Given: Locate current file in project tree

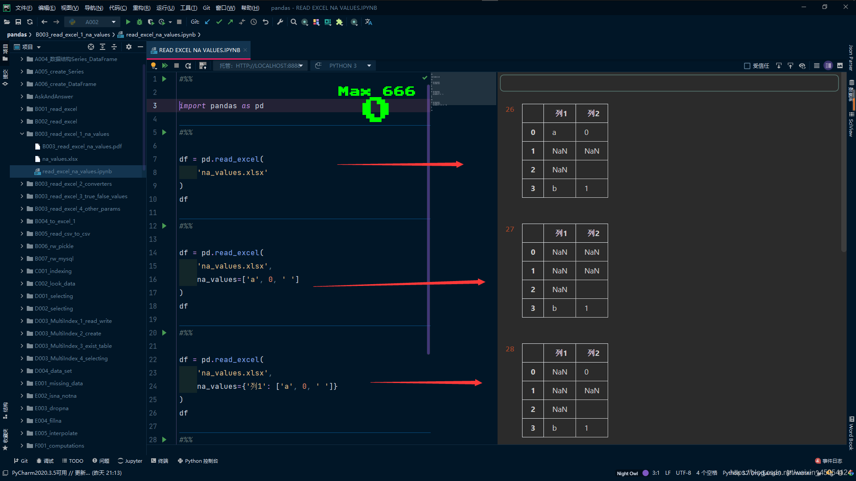Looking at the screenshot, I should pos(91,47).
